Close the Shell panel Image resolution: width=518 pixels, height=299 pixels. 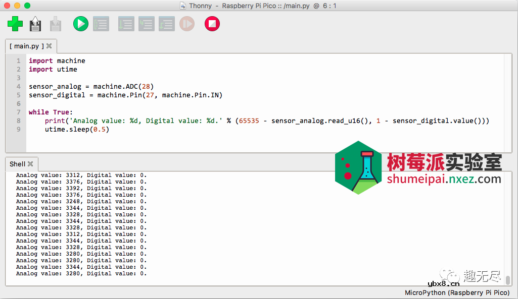coord(30,164)
